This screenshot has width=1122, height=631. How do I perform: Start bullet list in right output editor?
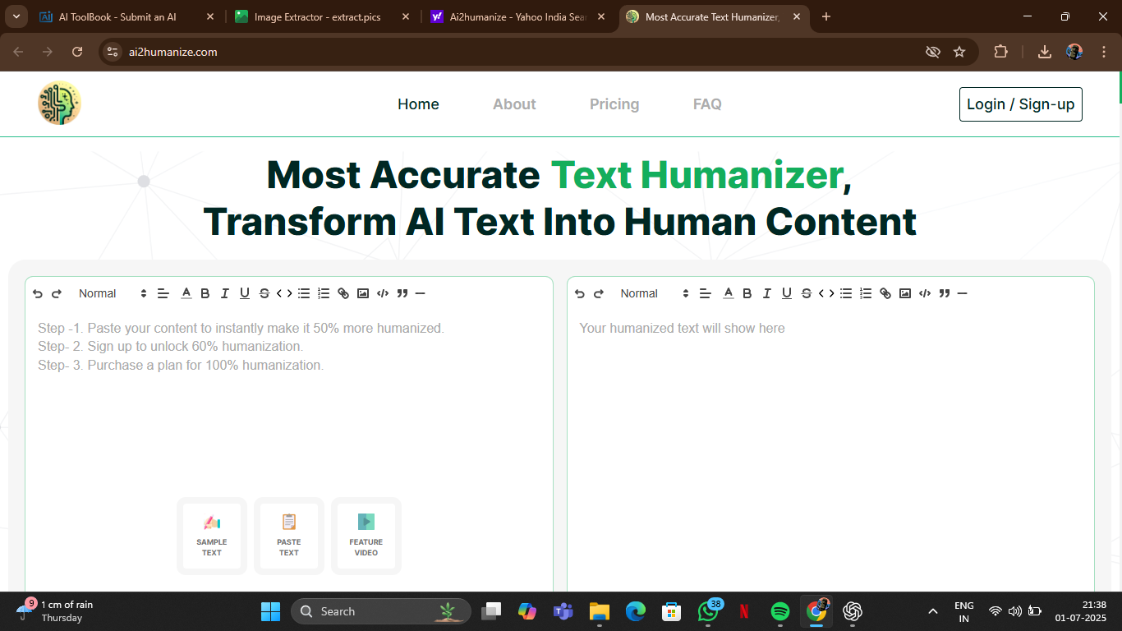coord(846,293)
